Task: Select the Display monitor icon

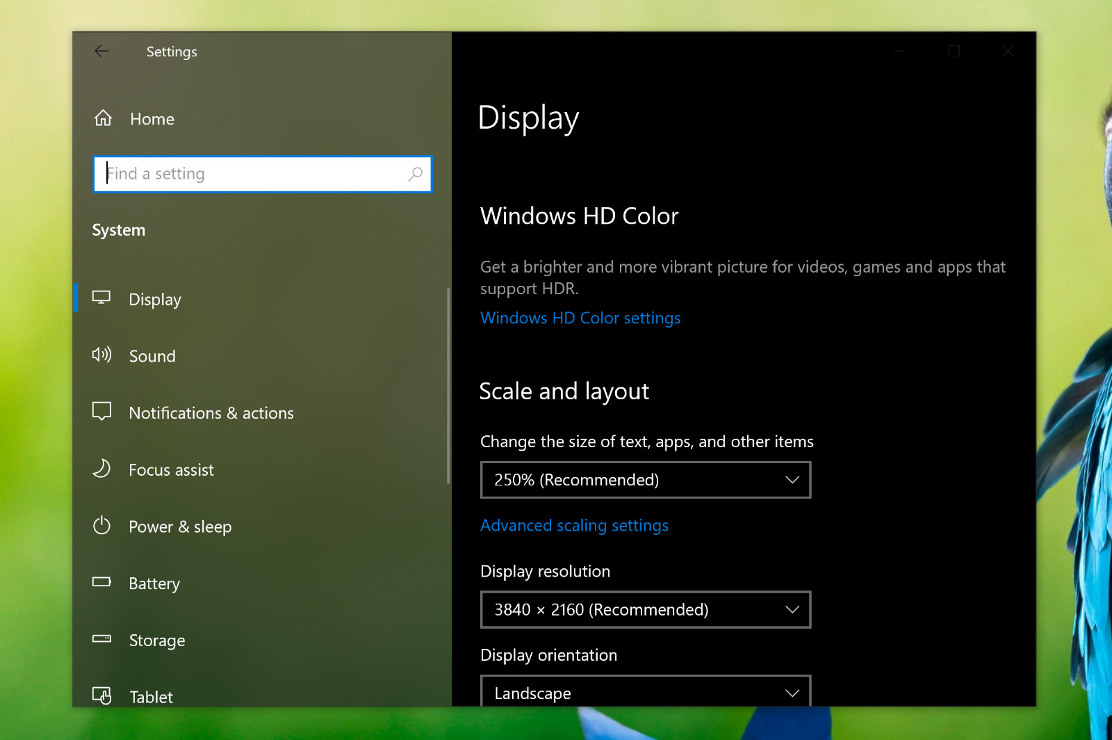Action: [101, 298]
